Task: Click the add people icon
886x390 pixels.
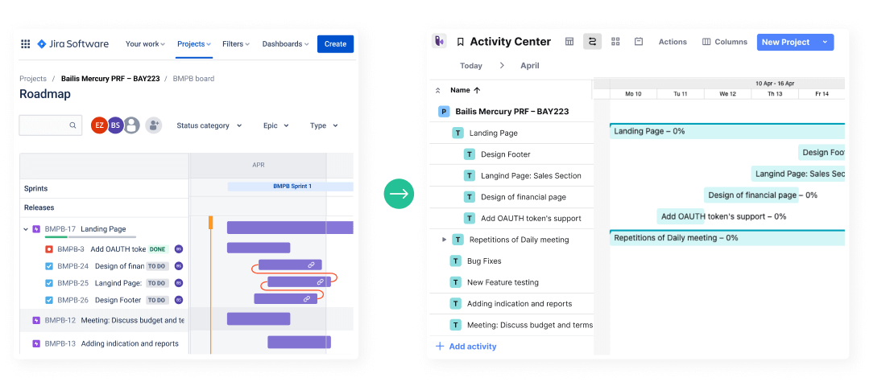Action: click(154, 125)
